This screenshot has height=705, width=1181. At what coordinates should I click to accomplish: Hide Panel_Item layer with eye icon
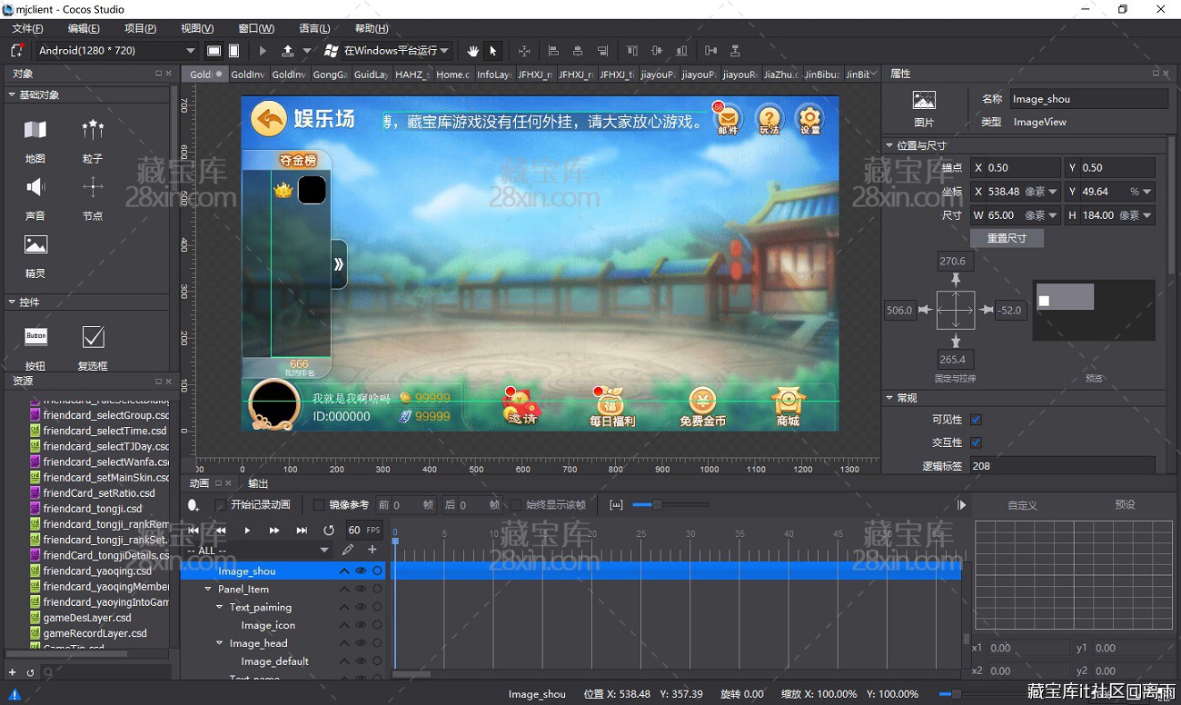point(361,589)
